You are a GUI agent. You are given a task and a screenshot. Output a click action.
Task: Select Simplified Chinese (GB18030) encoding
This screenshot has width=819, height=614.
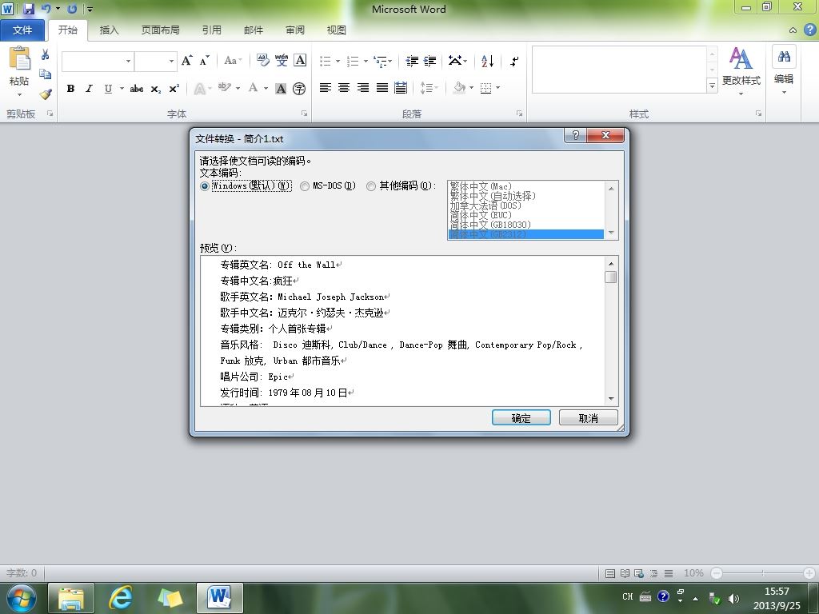click(526, 225)
